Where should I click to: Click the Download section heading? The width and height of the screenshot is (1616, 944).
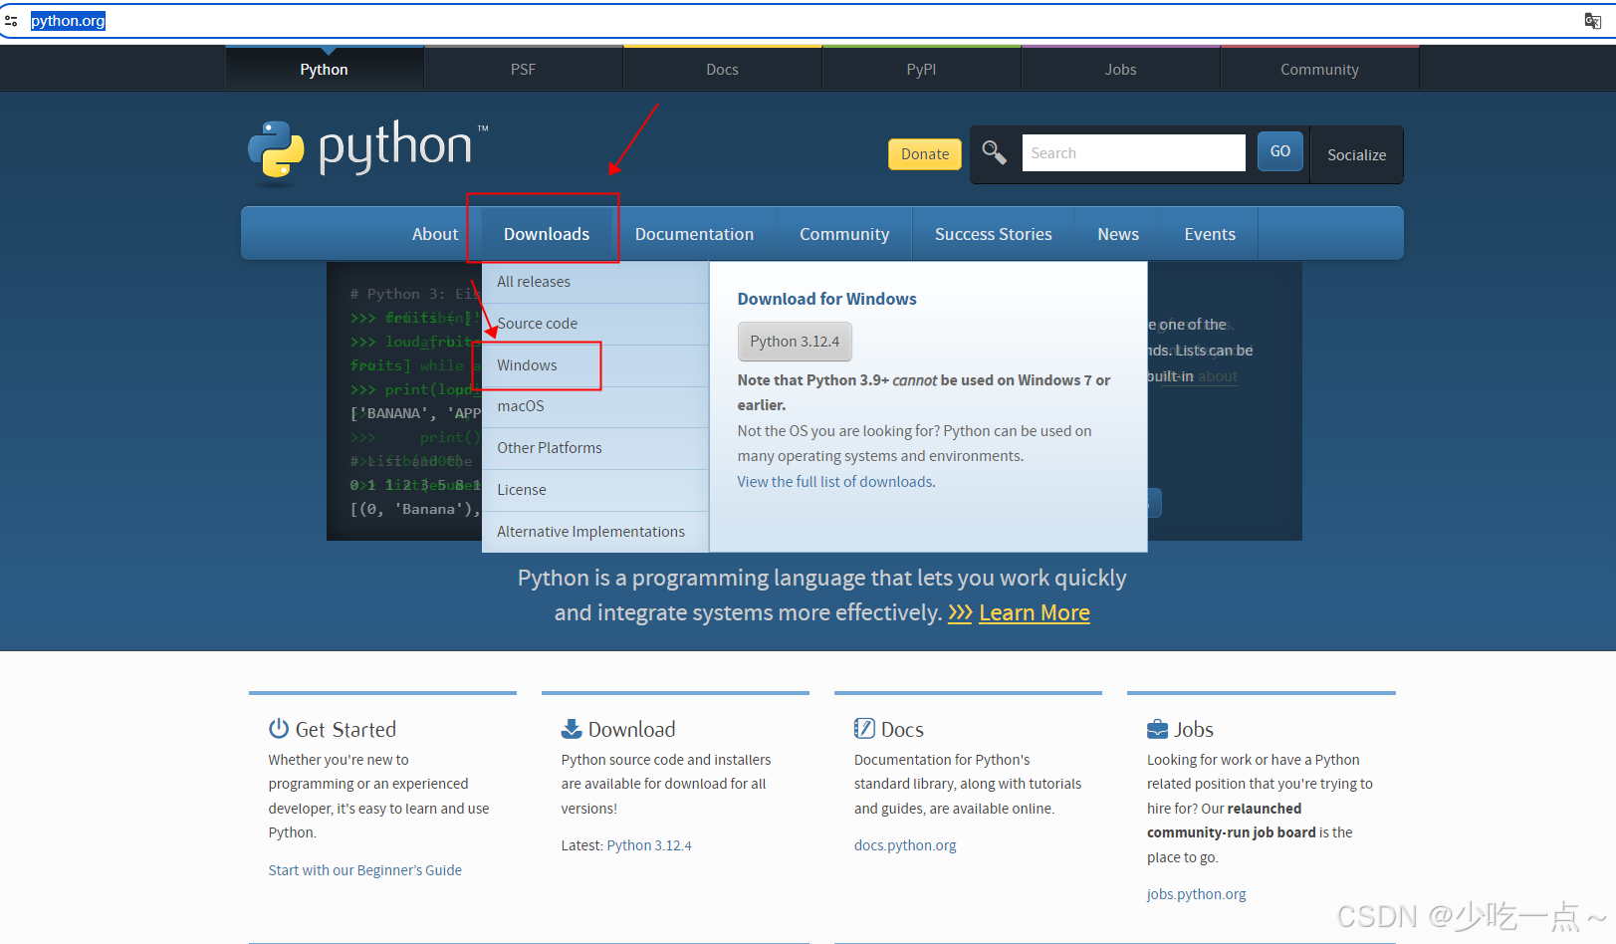tap(631, 730)
